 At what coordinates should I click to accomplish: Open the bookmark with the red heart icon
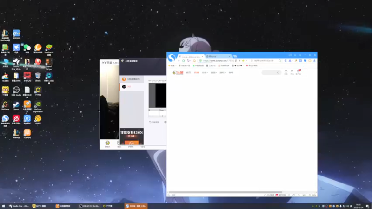pos(252,65)
